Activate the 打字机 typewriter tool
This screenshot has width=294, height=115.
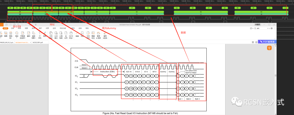[x=40, y=35]
